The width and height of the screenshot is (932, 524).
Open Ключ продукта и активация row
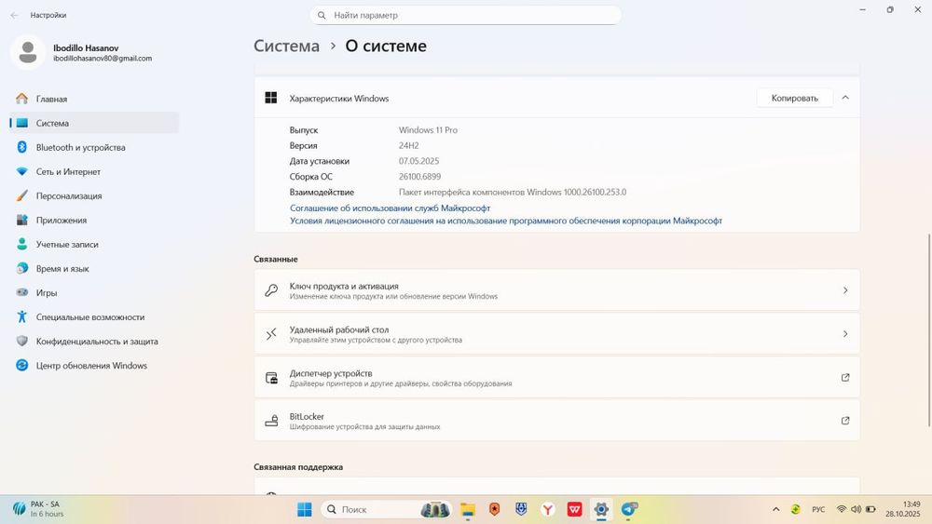pos(557,290)
